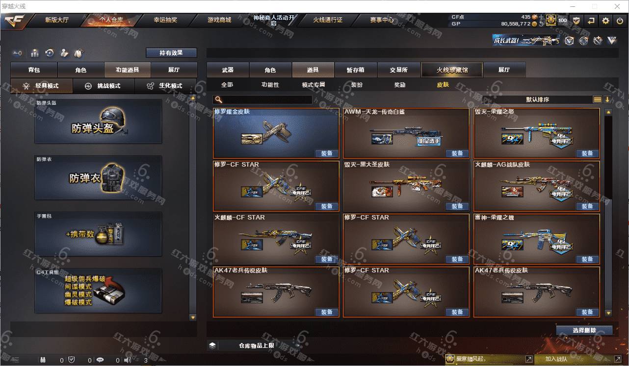Click the replay circular-arrow icon

click(50, 53)
